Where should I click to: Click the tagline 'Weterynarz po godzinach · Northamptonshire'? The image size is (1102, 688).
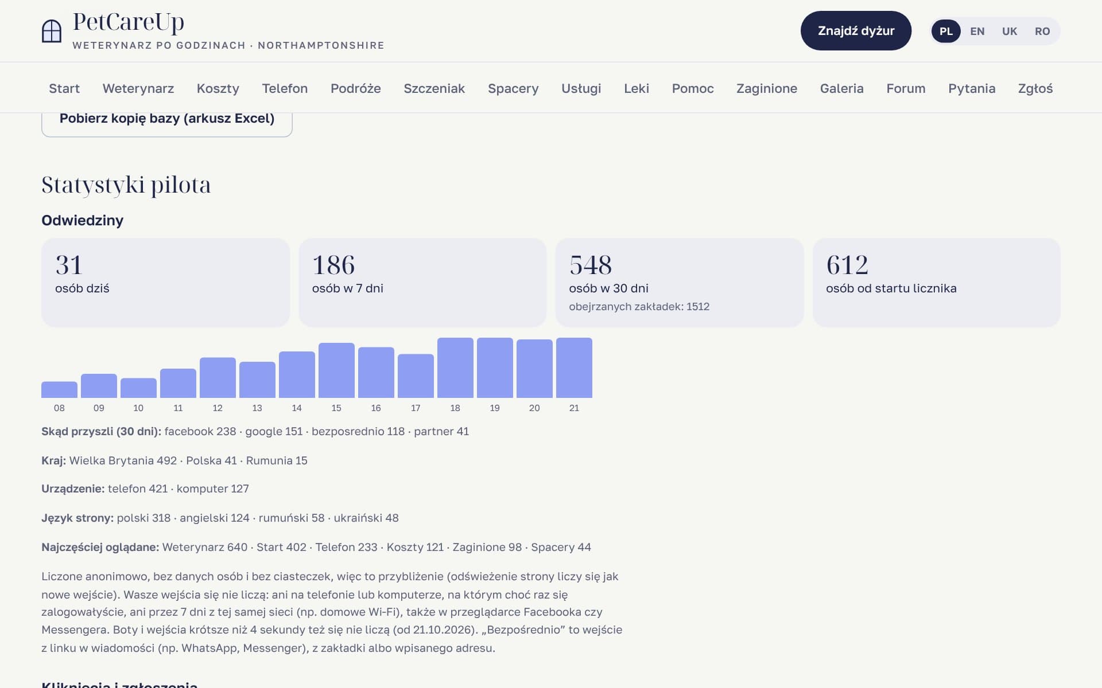pyautogui.click(x=228, y=45)
